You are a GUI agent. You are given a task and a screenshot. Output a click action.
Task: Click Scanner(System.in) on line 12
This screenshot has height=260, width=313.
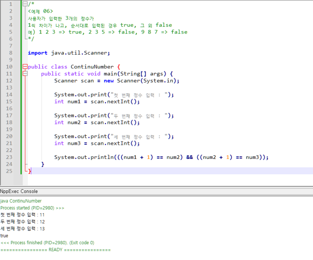(x=147, y=81)
